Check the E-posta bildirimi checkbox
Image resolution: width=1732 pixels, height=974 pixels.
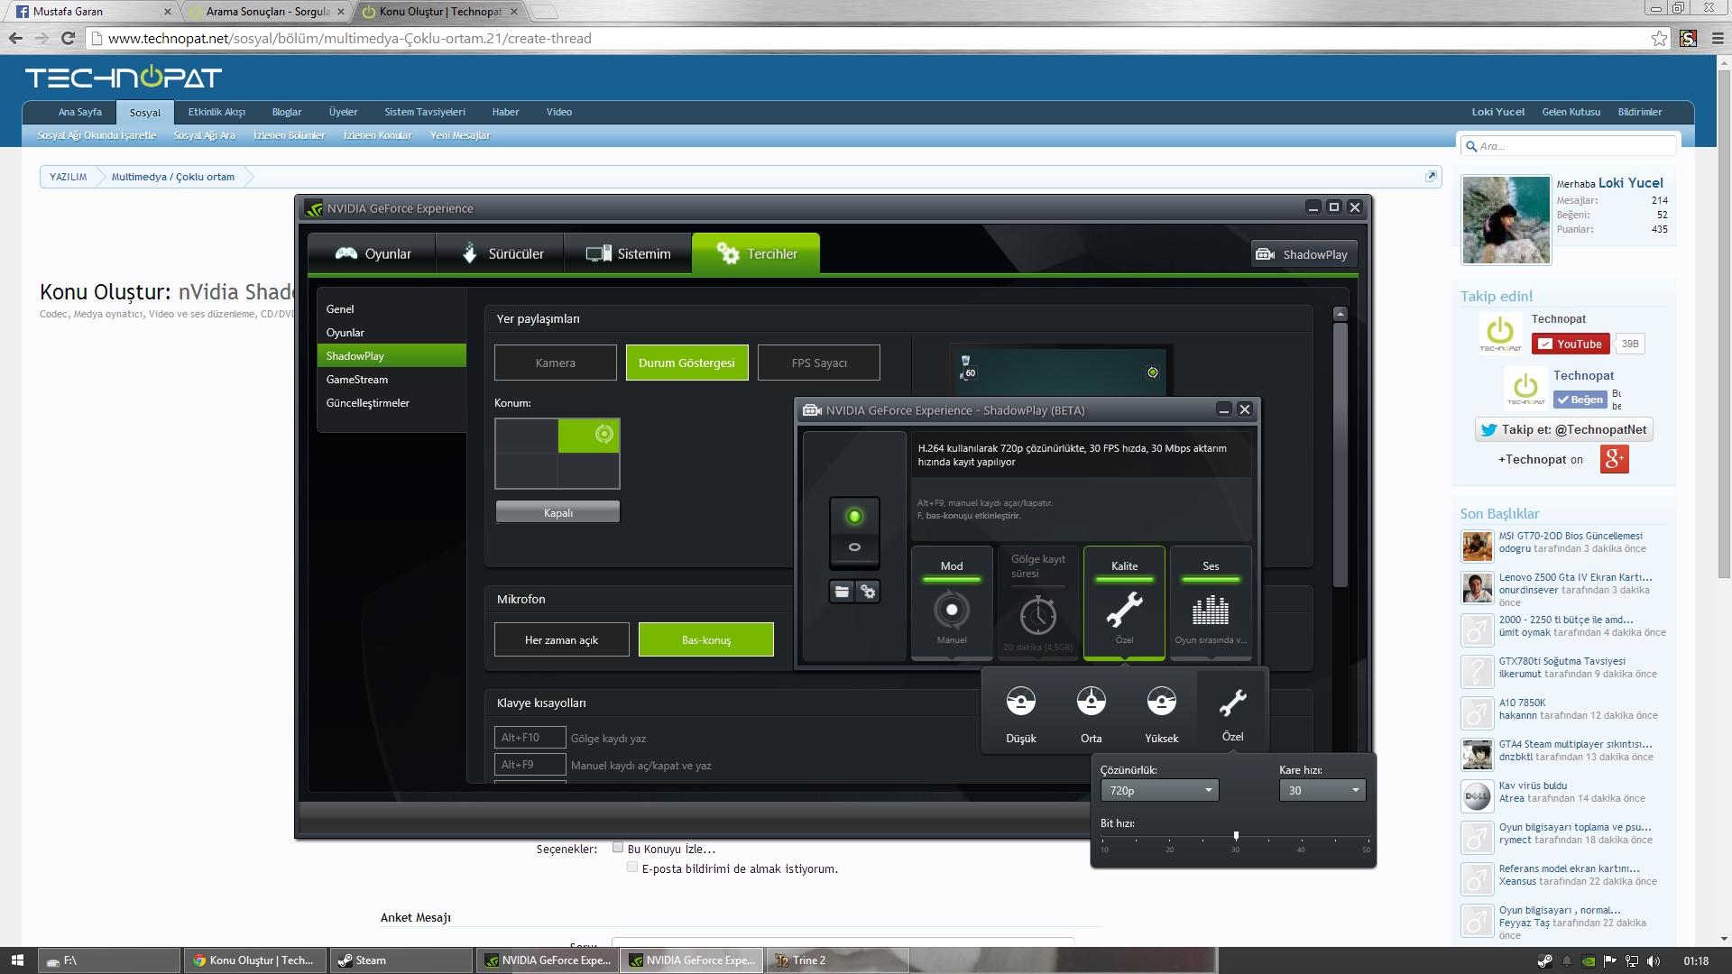(632, 868)
